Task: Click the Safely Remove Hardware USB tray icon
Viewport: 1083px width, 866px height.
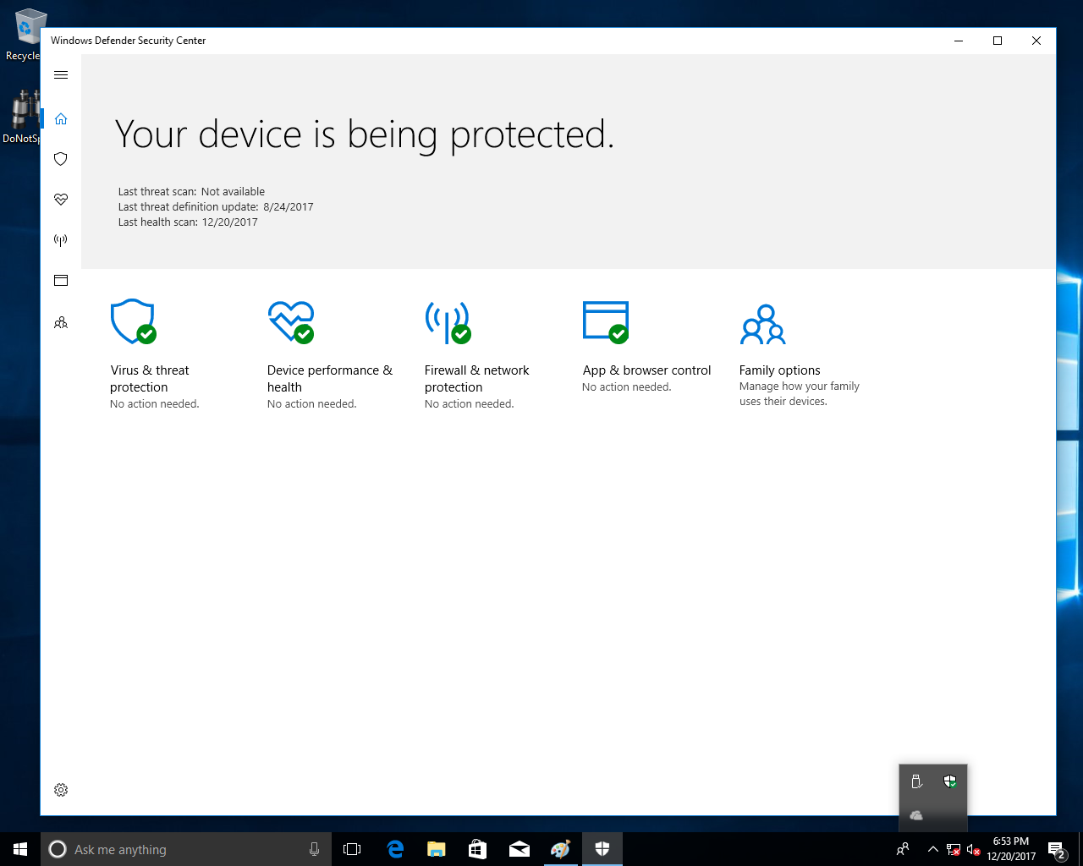Action: (x=916, y=781)
